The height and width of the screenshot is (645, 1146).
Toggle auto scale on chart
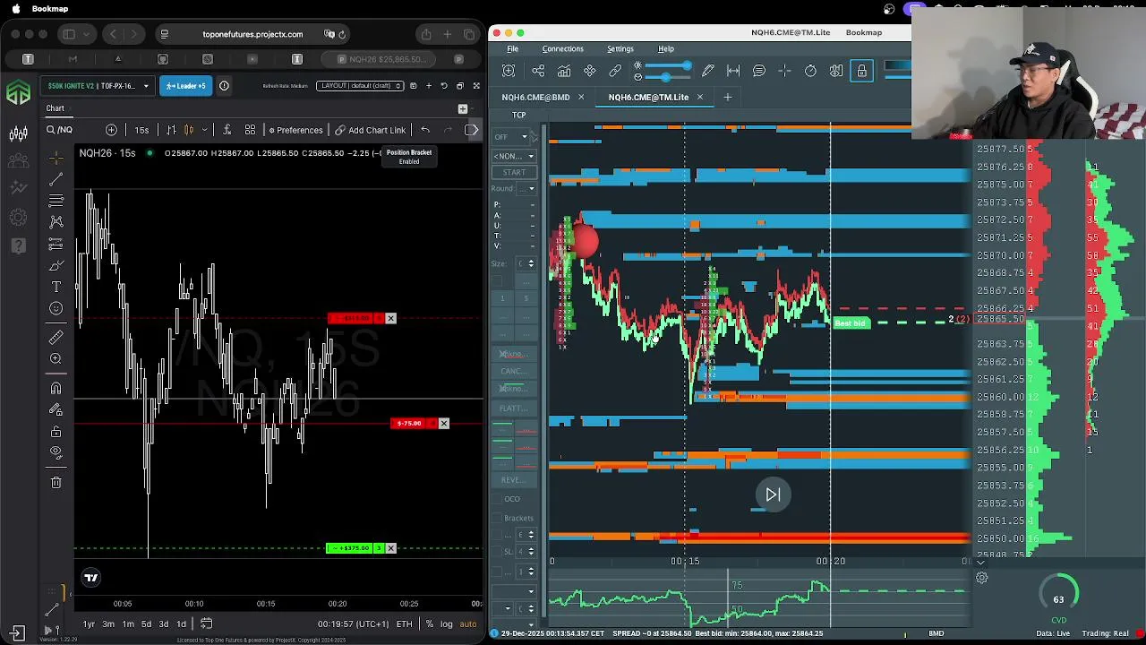tap(468, 624)
